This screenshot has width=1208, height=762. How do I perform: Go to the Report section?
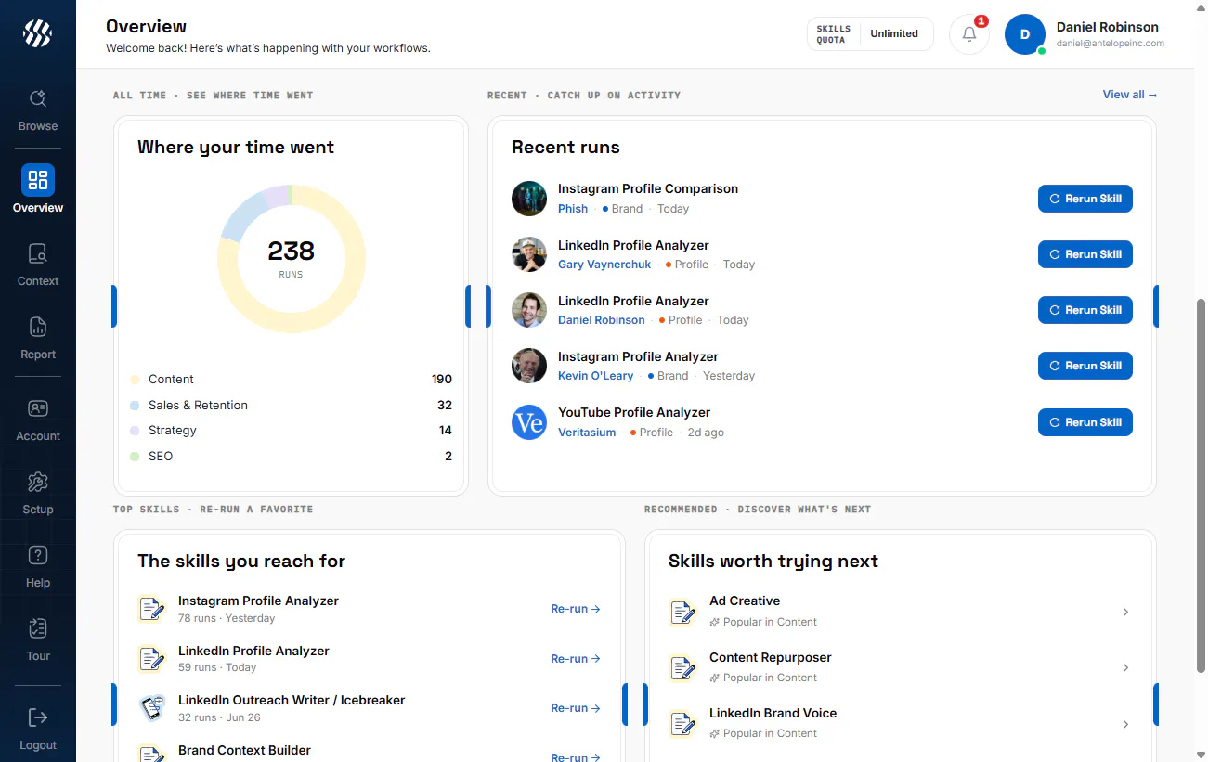[38, 339]
